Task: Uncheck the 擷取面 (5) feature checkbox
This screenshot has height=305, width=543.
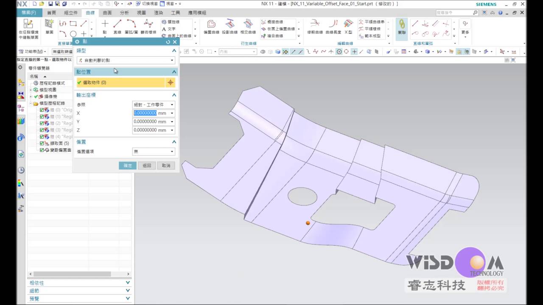Action: 42,144
